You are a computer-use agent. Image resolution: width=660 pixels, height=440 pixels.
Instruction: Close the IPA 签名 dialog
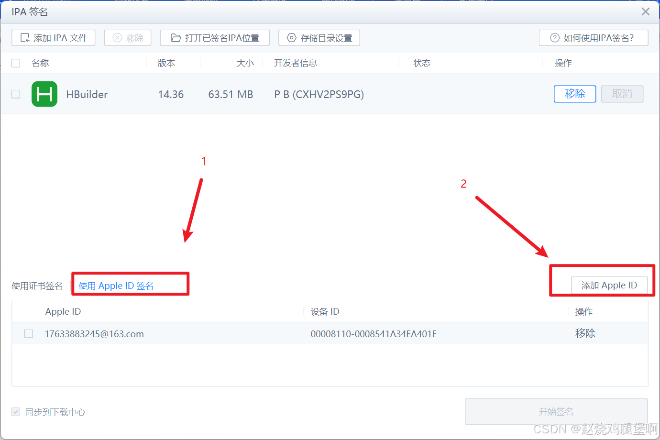coord(645,11)
